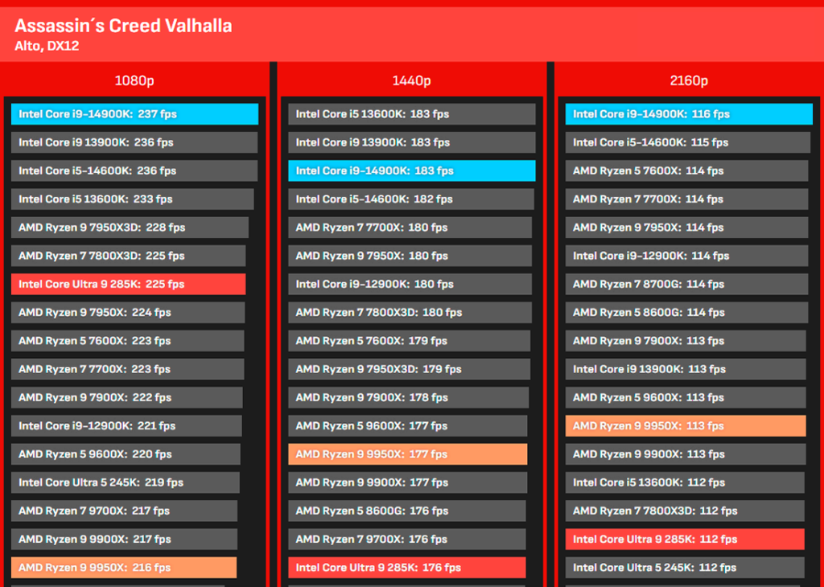Click the orange AMD Ryzen 9 9950X 216 fps bar
Viewport: 824px width, 587px height.
coord(123,568)
